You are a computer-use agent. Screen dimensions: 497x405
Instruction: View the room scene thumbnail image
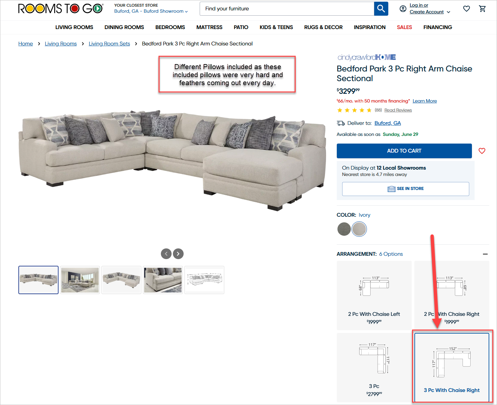point(80,280)
